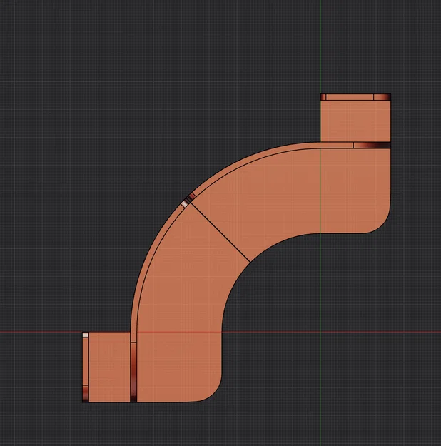Viewport: 441px width, 446px height.
Task: Click the vertical dark red band joining block and pipe
Action: (x=133, y=372)
